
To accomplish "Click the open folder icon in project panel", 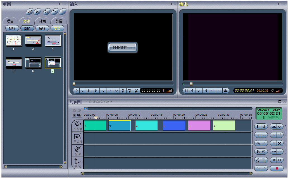I will [x=30, y=12].
